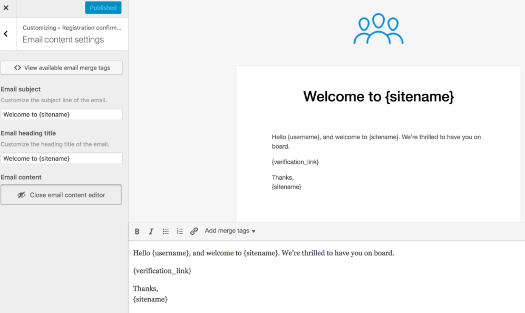Viewport: 525px width, 313px height.
Task: Click the preview heading "Welcome to {sitename}"
Action: (378, 96)
